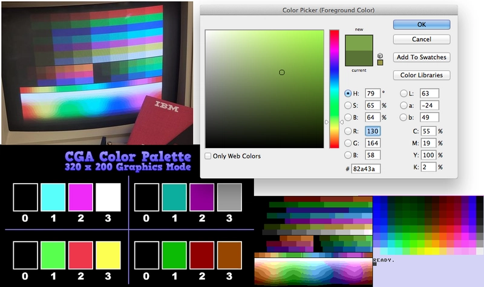Click the G field showing 164

(373, 143)
